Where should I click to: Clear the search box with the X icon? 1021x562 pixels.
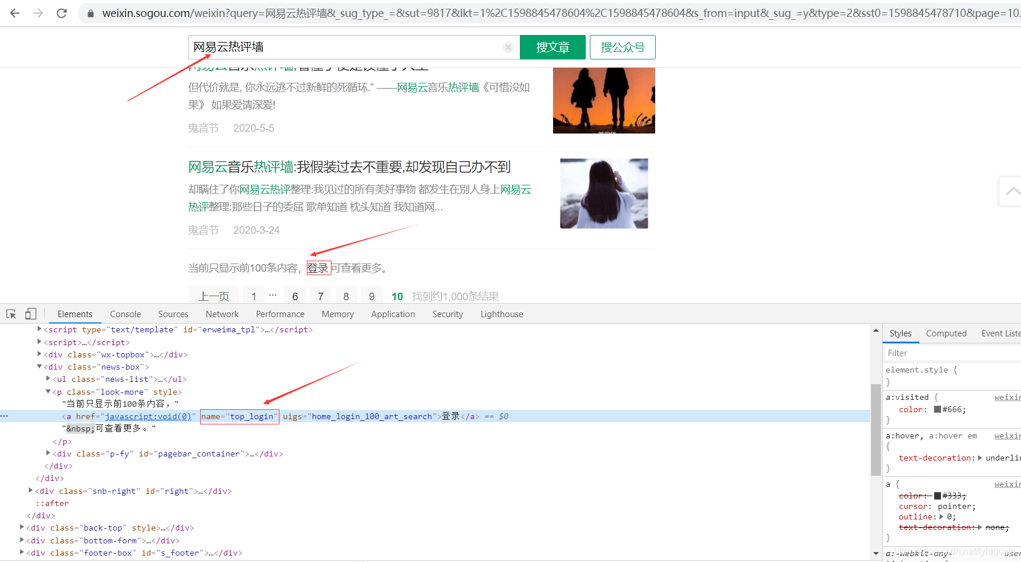tap(508, 47)
